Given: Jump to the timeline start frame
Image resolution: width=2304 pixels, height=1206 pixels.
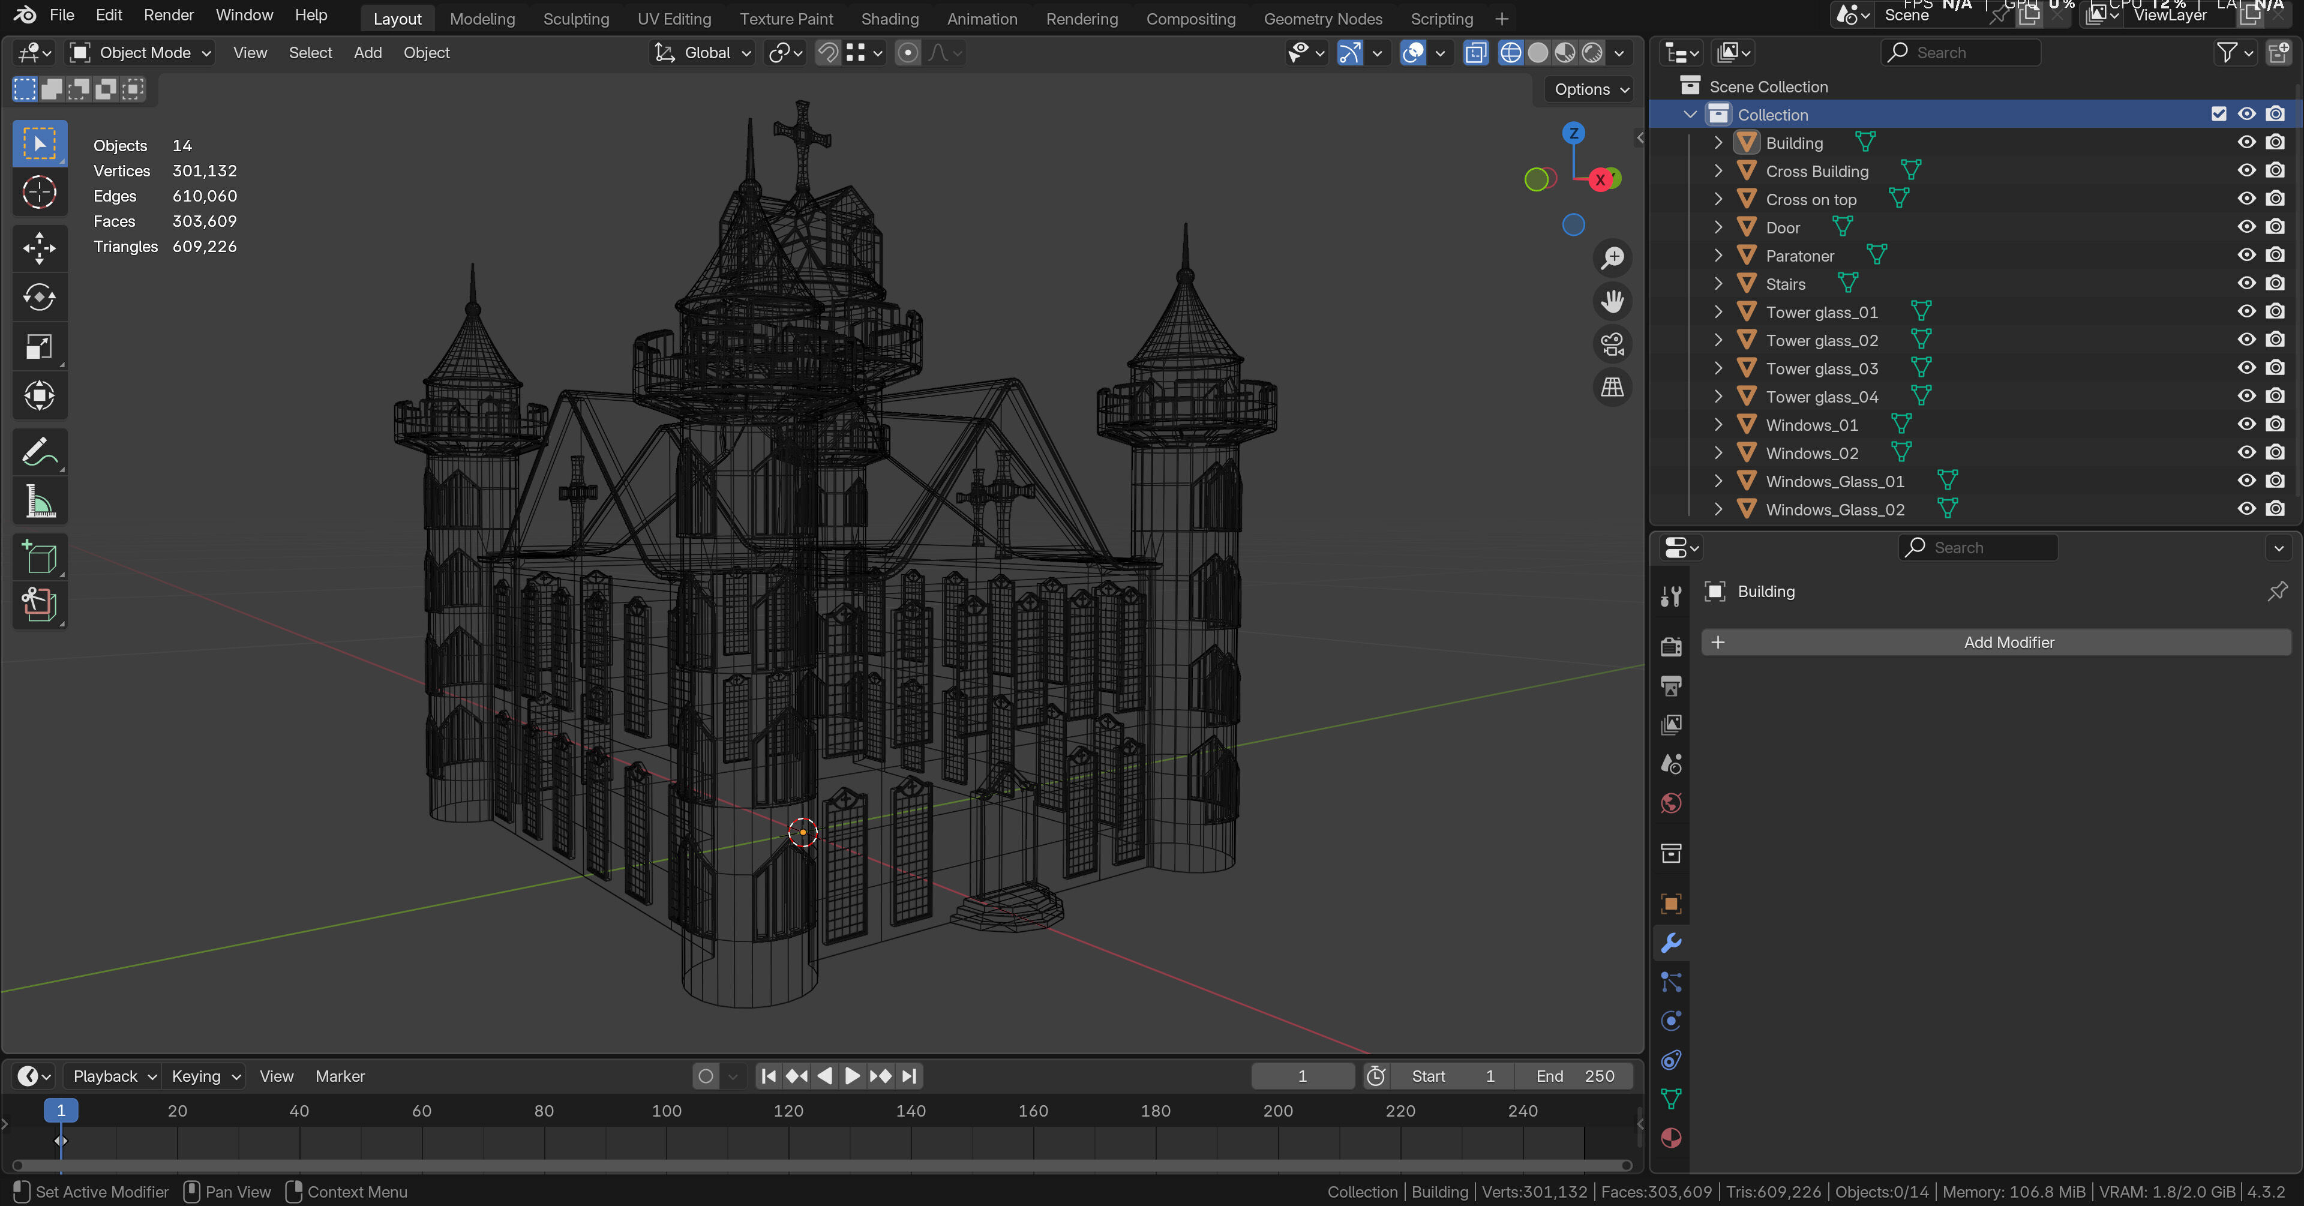Looking at the screenshot, I should tap(768, 1076).
